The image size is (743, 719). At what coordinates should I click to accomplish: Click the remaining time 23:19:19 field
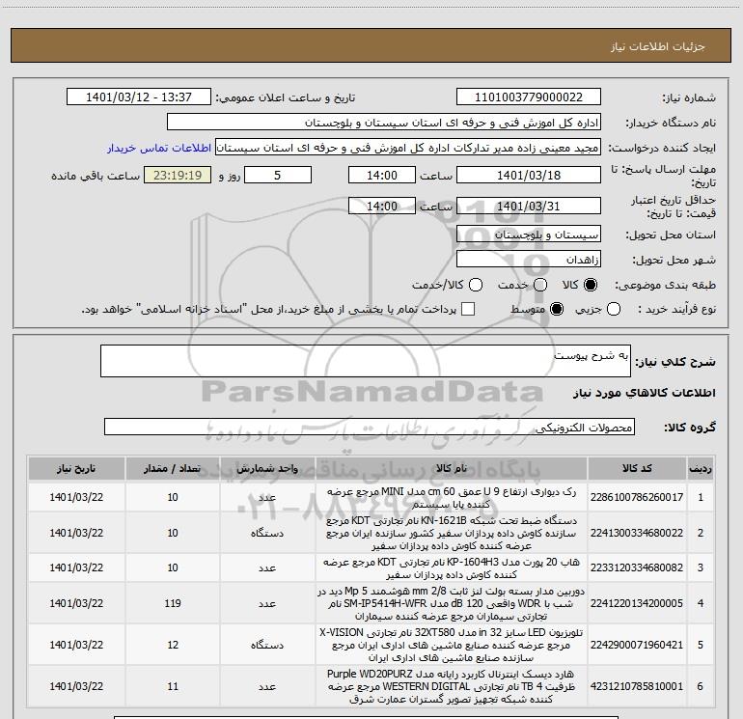click(x=178, y=176)
